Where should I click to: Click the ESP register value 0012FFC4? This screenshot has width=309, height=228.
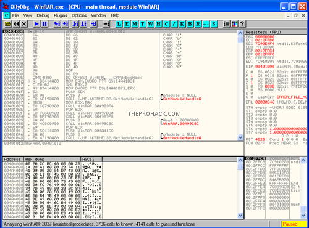click(265, 51)
